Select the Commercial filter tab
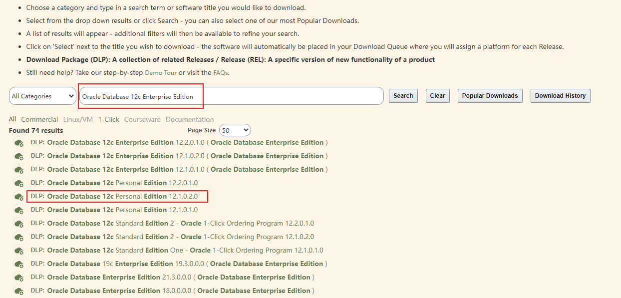 (39, 119)
